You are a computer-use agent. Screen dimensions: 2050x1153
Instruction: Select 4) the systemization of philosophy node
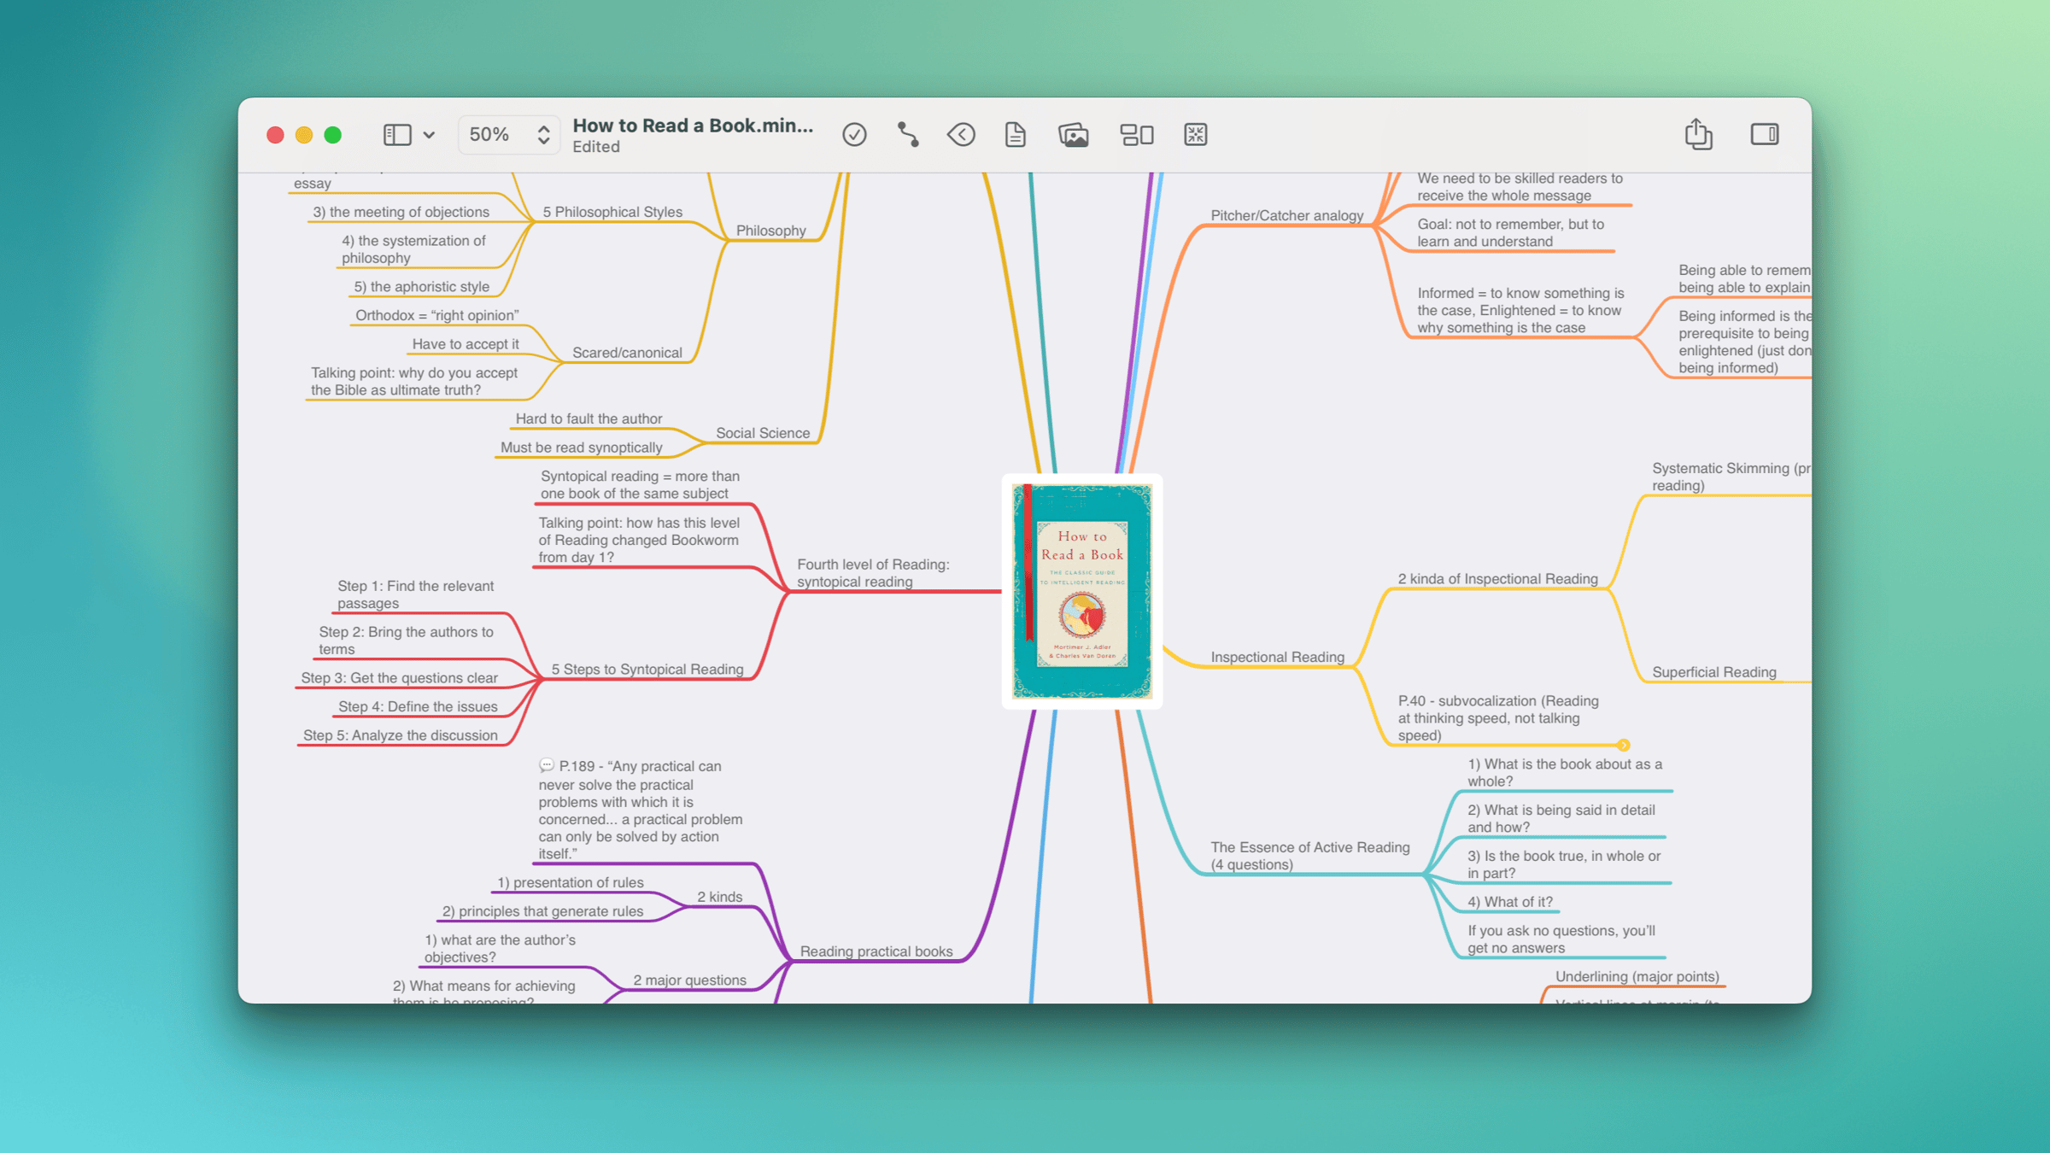(x=413, y=249)
